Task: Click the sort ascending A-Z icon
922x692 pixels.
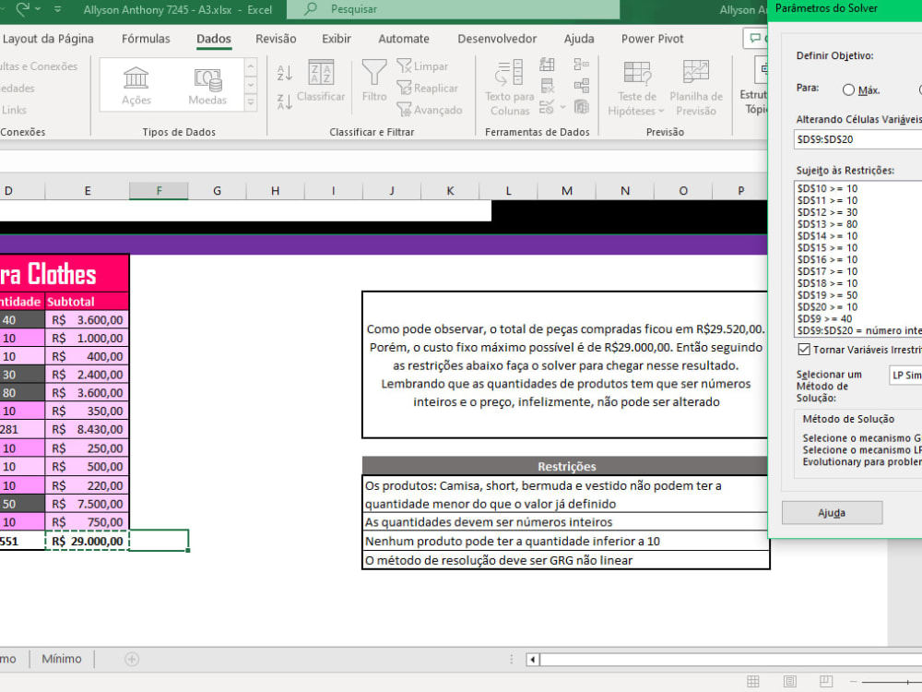Action: 284,70
